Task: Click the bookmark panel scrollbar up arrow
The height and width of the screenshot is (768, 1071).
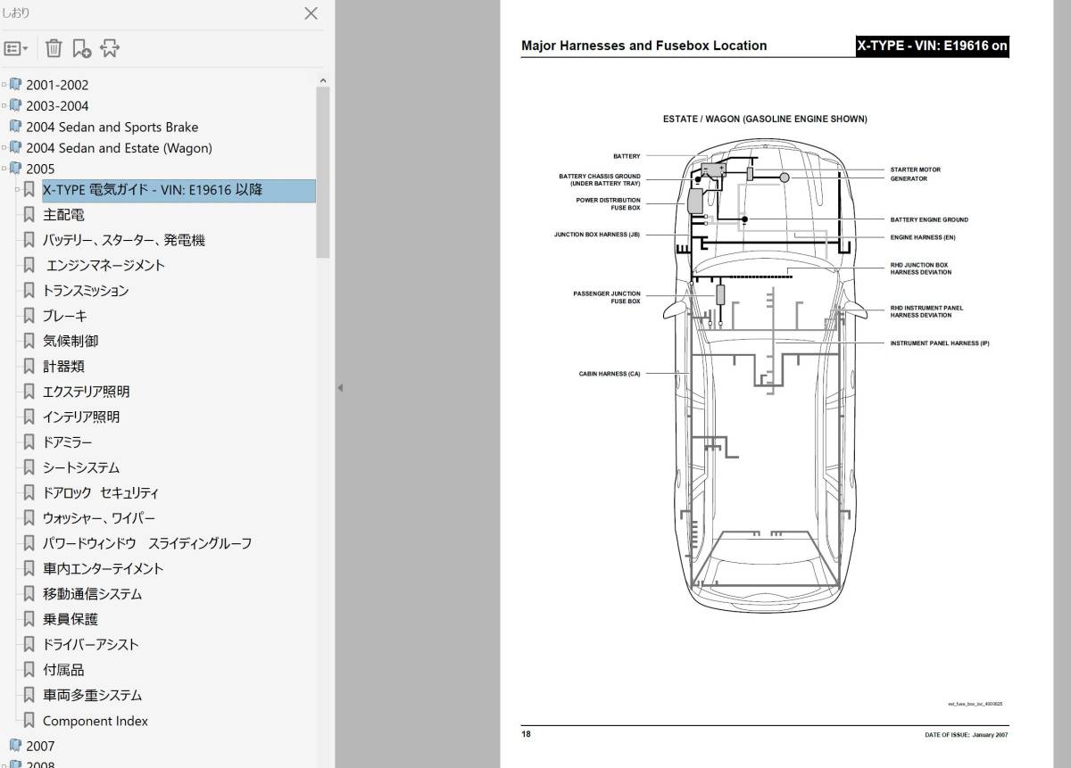Action: click(x=322, y=80)
